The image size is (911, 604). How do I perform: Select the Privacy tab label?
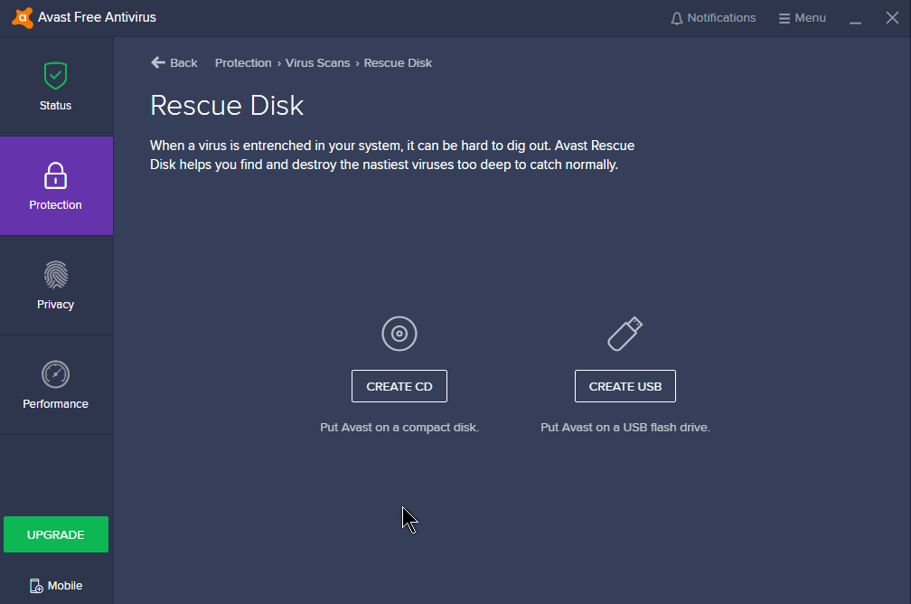(55, 305)
